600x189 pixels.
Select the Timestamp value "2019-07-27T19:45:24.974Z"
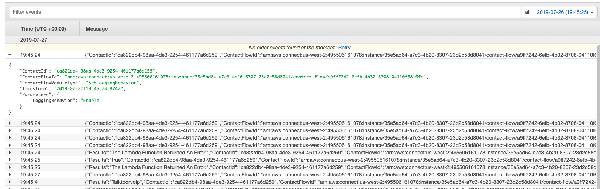pyautogui.click(x=89, y=89)
